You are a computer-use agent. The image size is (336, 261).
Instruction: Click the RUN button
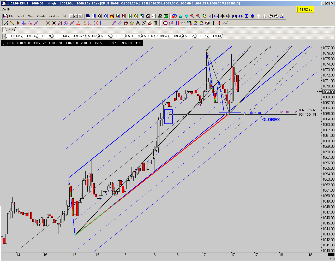[x=183, y=23]
